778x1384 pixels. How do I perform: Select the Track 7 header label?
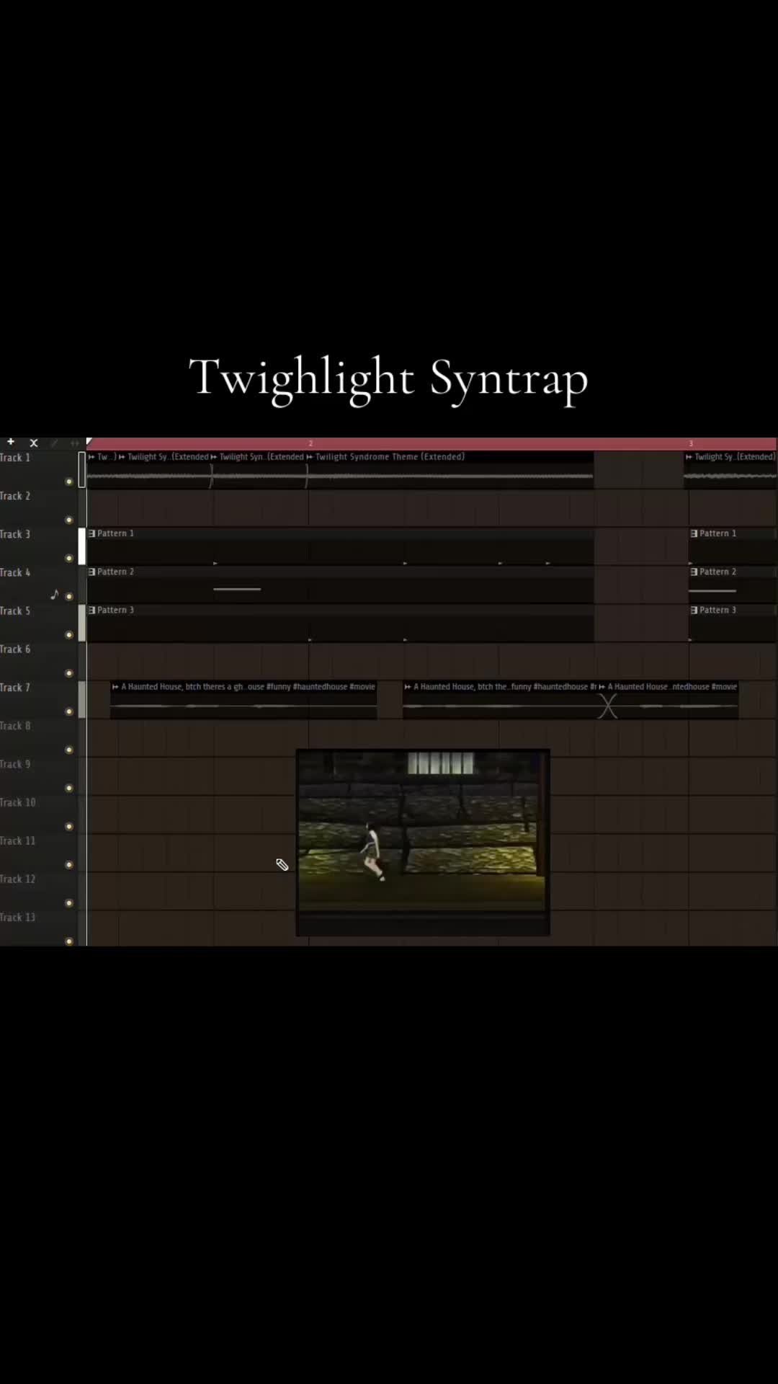pyautogui.click(x=15, y=688)
